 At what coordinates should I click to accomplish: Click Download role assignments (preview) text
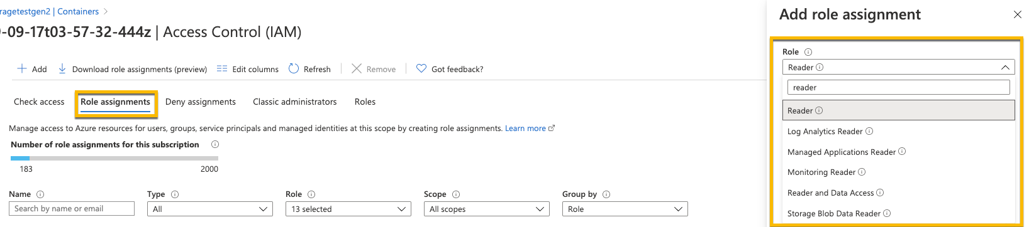140,69
